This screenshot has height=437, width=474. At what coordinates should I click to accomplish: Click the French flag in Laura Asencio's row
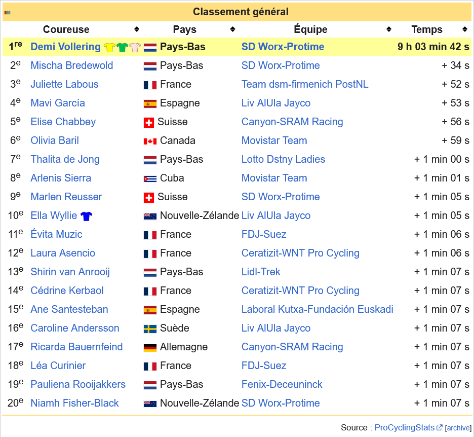pos(150,254)
